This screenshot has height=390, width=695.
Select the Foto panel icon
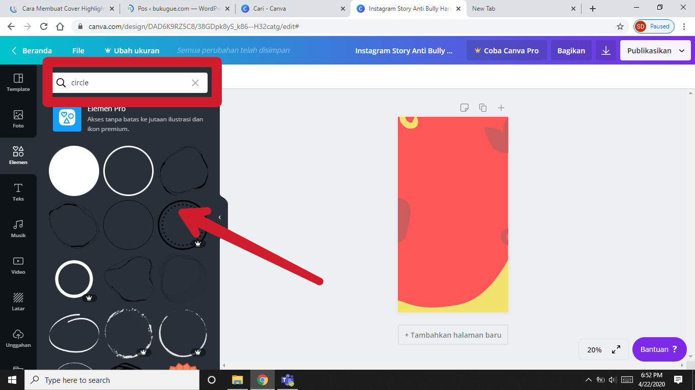click(x=18, y=120)
